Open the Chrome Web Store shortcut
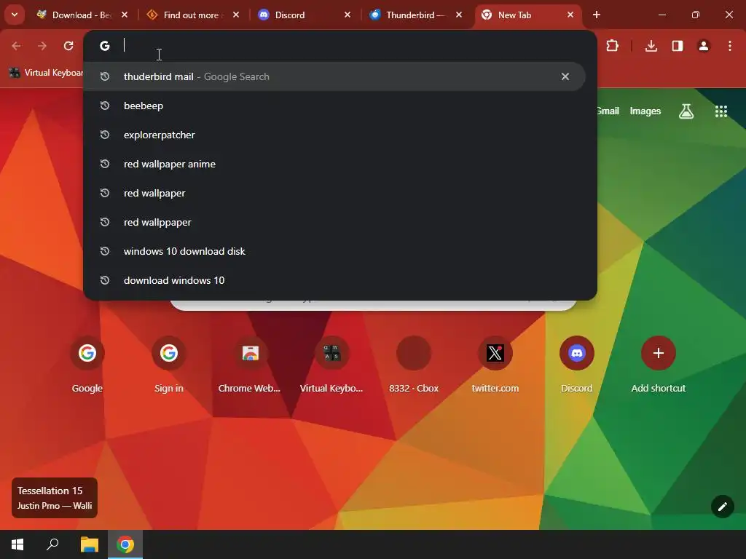Viewport: 746px width, 559px height. click(x=251, y=365)
